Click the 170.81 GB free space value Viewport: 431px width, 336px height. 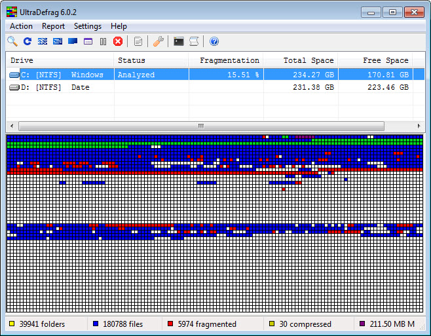(388, 75)
